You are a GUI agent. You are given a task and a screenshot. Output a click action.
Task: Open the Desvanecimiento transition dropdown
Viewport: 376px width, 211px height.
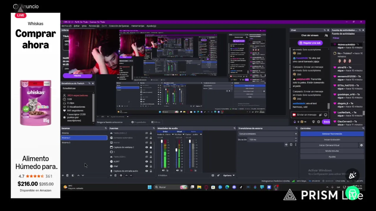point(268,134)
